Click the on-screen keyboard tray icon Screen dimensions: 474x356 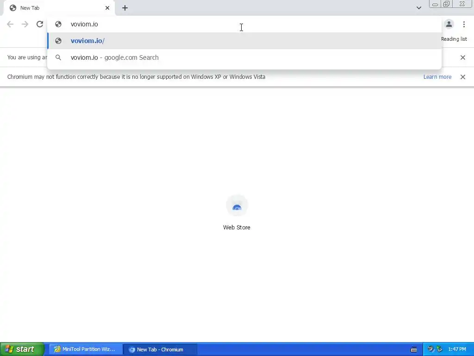pyautogui.click(x=414, y=350)
